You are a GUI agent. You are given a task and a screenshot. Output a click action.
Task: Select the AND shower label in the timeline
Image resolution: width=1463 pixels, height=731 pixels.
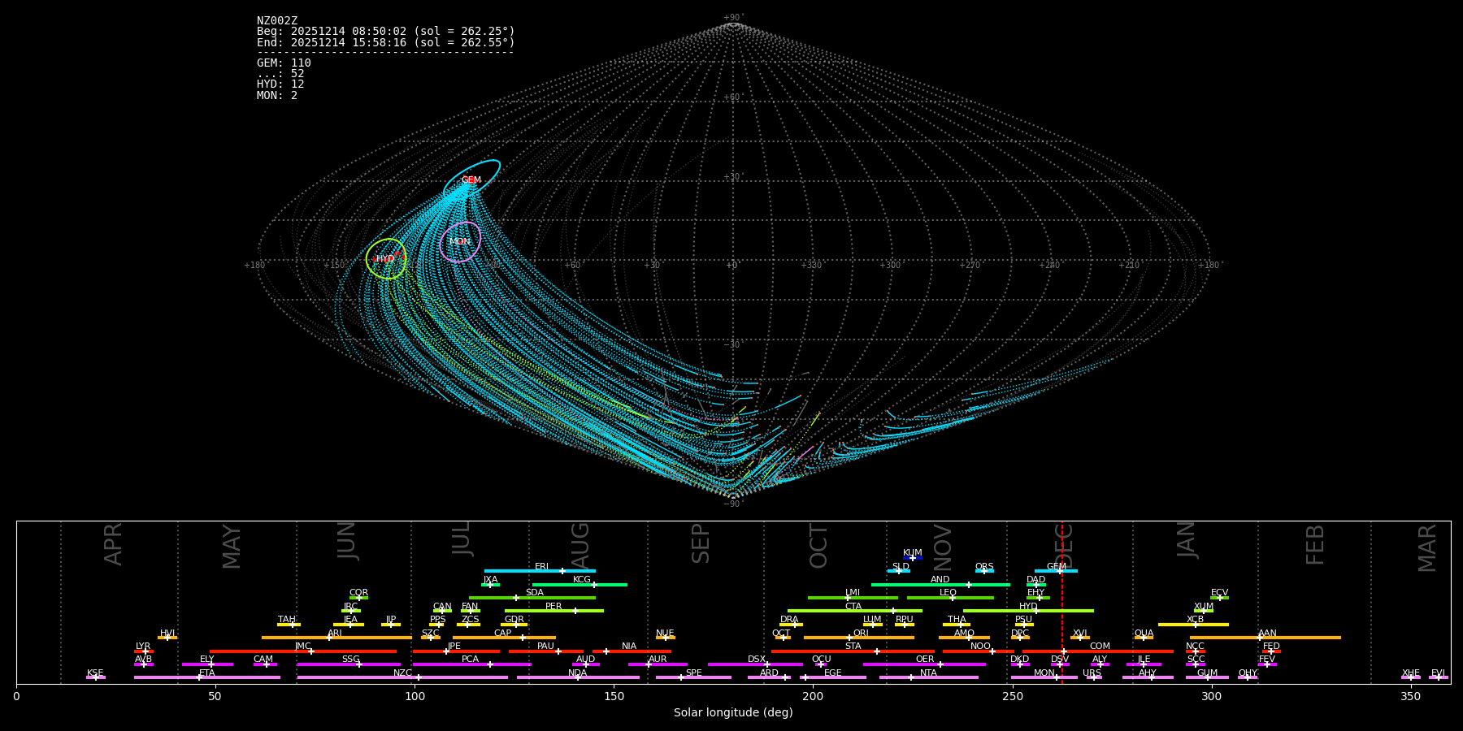940,579
